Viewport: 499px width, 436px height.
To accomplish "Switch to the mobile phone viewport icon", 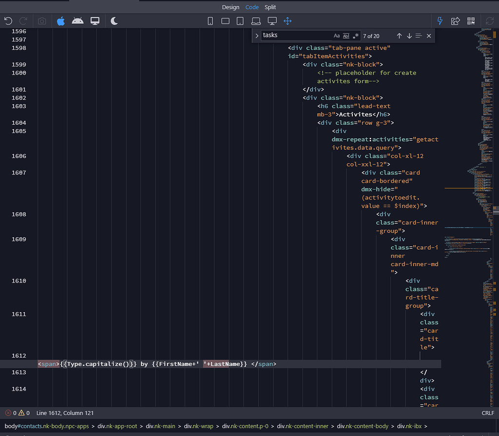I will point(210,20).
